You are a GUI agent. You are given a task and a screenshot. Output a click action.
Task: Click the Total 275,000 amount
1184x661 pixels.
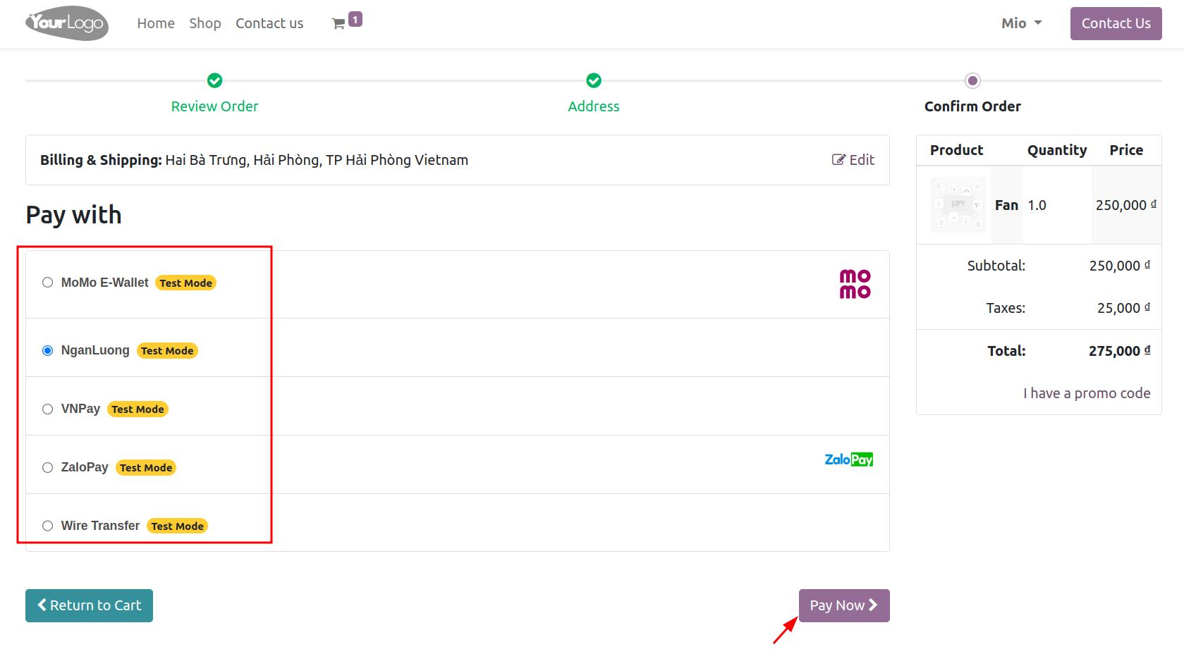(x=1119, y=351)
